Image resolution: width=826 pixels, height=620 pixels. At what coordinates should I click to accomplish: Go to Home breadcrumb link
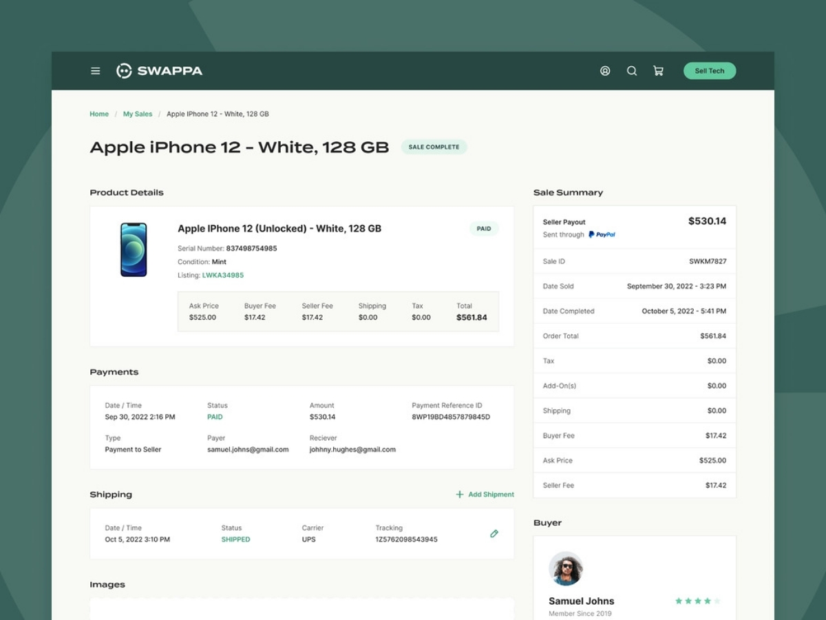pos(99,114)
